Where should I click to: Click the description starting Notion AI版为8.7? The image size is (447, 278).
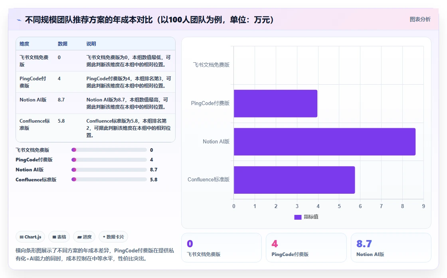127,103
